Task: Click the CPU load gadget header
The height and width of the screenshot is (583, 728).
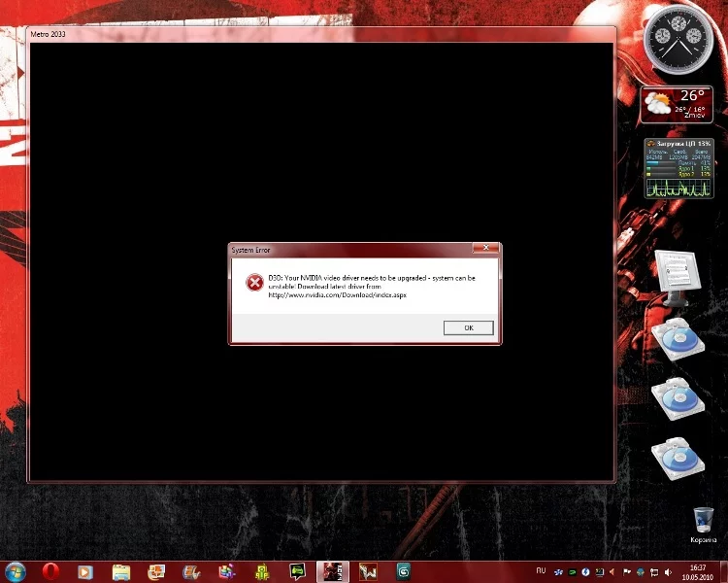Action: tap(678, 143)
